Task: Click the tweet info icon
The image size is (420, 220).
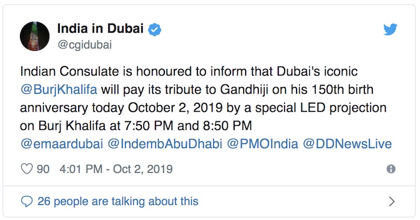Action: pyautogui.click(x=391, y=169)
